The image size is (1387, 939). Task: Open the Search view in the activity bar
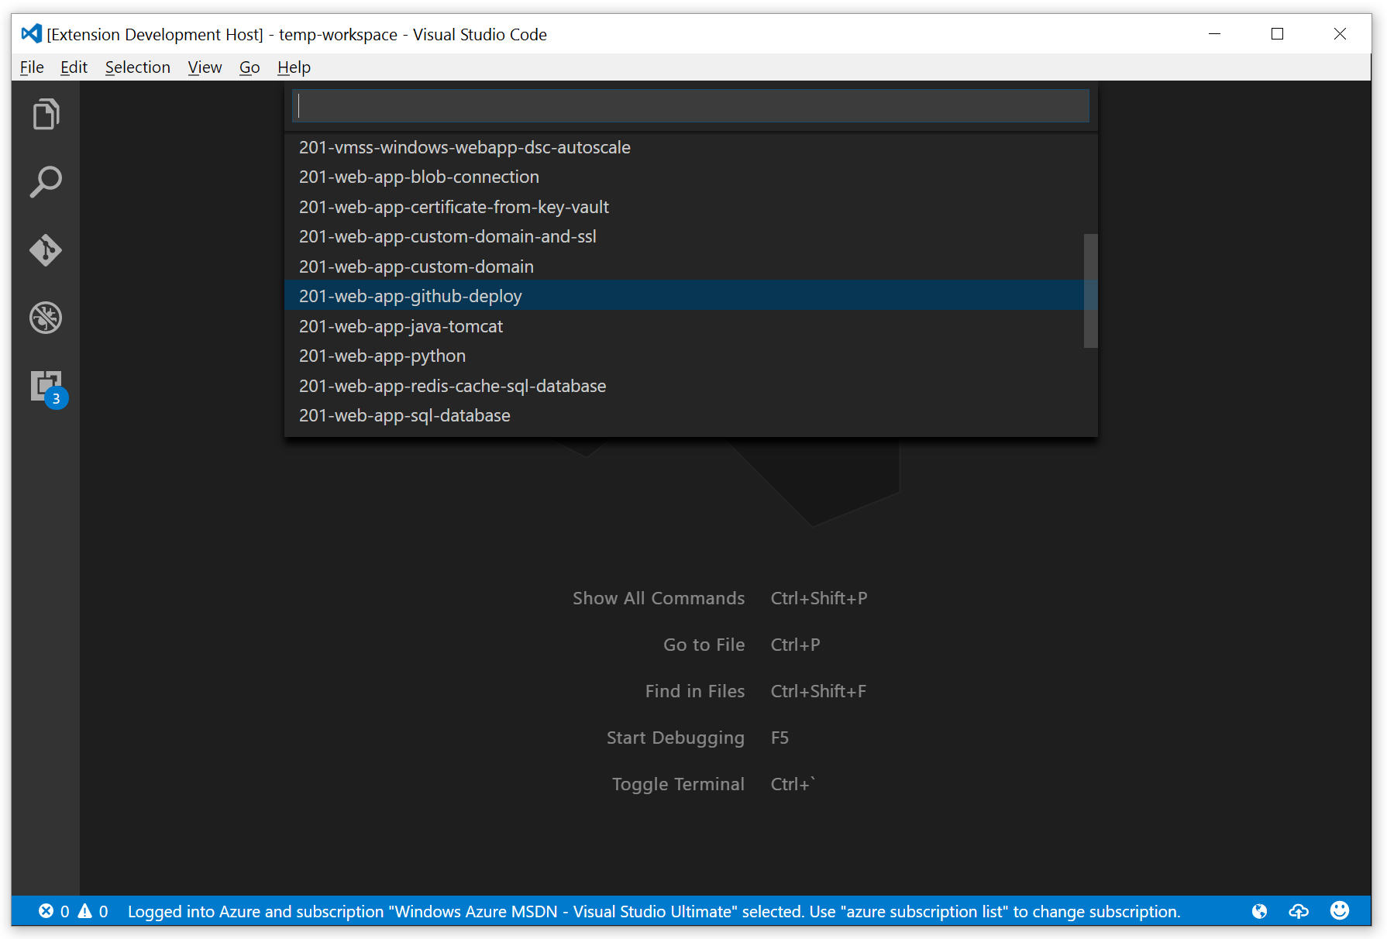pyautogui.click(x=46, y=182)
